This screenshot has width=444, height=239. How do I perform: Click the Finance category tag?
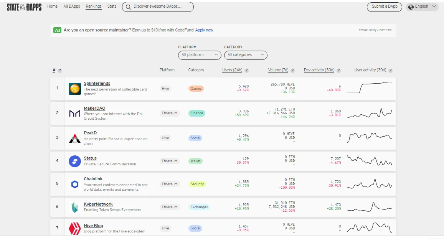point(197,113)
